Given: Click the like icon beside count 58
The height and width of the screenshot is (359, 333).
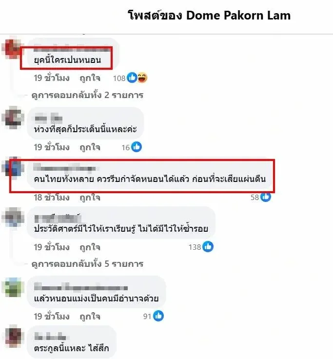Looking at the screenshot, I should point(266,198).
